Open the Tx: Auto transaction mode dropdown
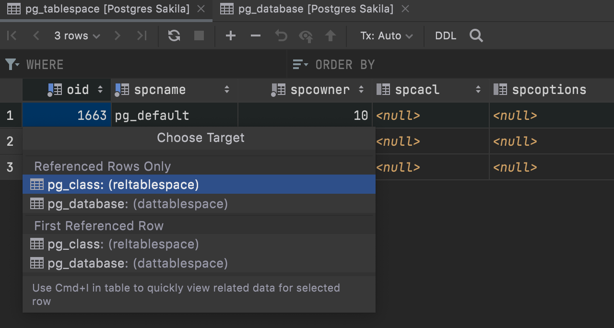The width and height of the screenshot is (614, 328). pyautogui.click(x=386, y=35)
